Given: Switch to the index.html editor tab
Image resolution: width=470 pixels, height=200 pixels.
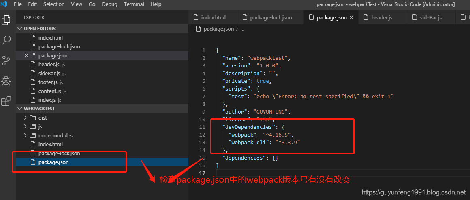Looking at the screenshot, I should coord(213,18).
